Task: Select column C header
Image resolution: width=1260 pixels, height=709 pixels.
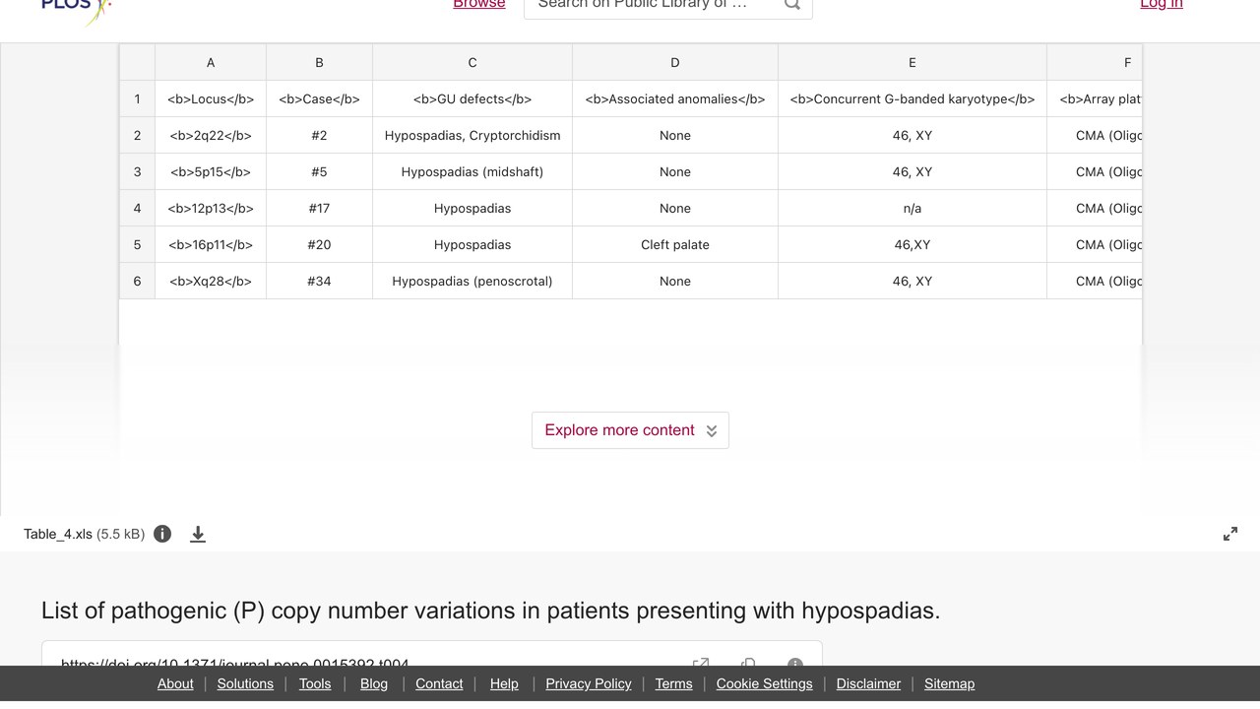Action: click(x=472, y=62)
